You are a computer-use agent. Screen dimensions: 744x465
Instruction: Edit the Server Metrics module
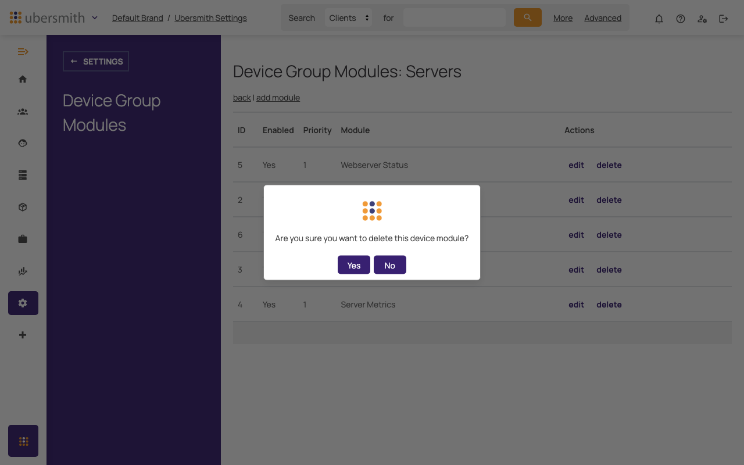click(x=576, y=305)
